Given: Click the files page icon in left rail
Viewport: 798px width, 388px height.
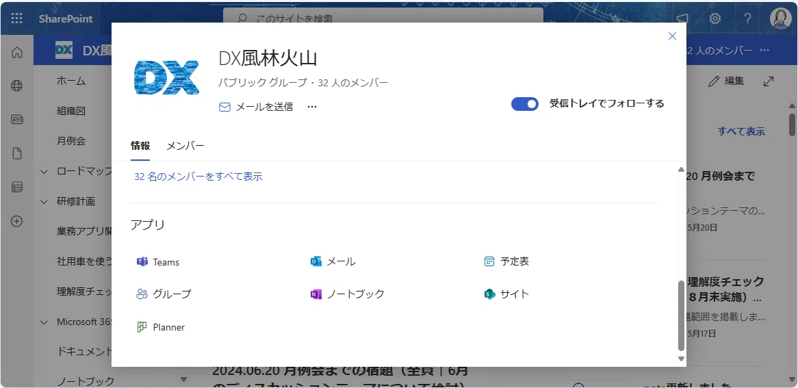Looking at the screenshot, I should (x=17, y=153).
